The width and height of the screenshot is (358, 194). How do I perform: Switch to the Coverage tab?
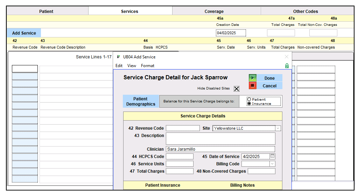(214, 11)
